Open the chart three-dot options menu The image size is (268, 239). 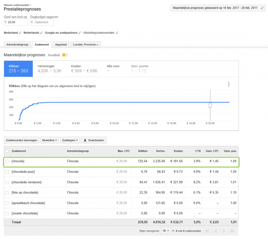pos(229,85)
